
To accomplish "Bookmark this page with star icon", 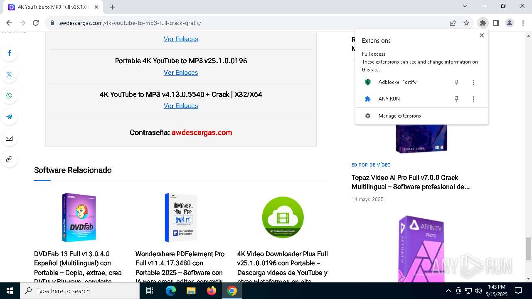I will point(466,23).
